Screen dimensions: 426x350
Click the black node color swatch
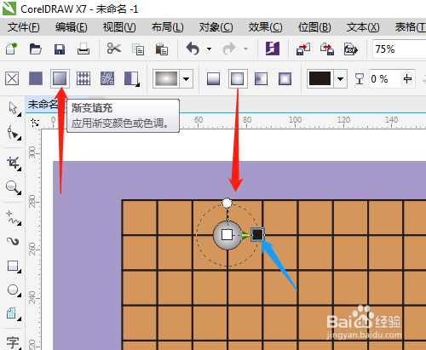319,78
